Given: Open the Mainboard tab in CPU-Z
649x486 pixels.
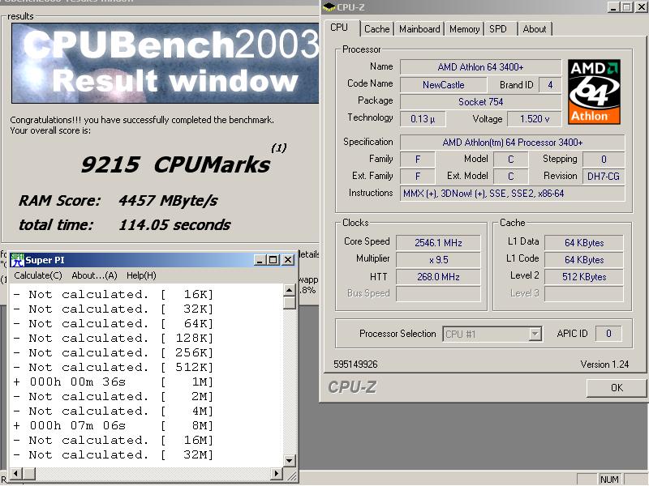Looking at the screenshot, I should pos(419,29).
